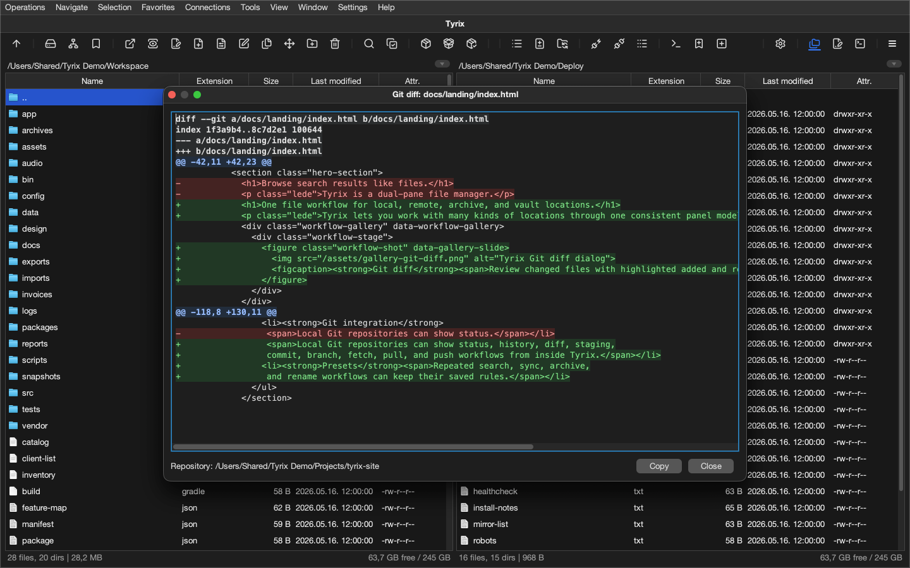Click the plus-in-square new tab icon
The width and height of the screenshot is (910, 568).
point(722,44)
